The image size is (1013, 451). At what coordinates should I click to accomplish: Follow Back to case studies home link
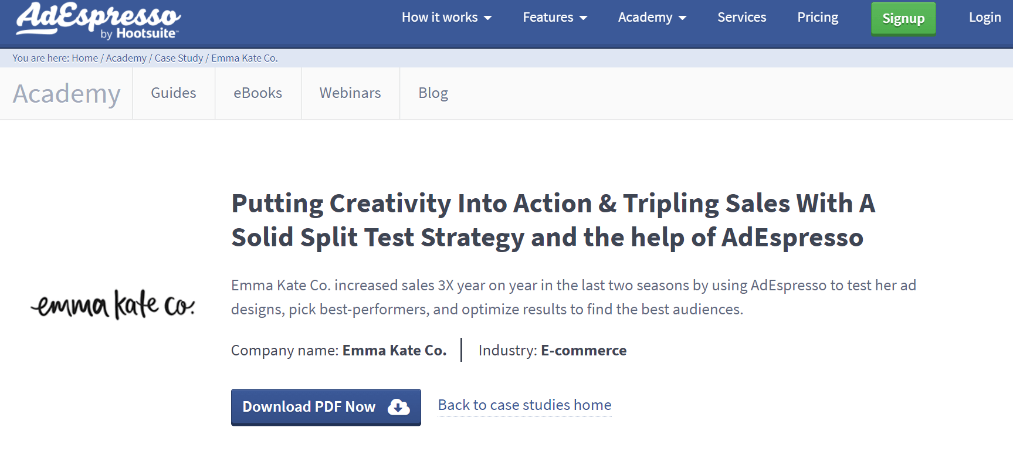point(524,405)
